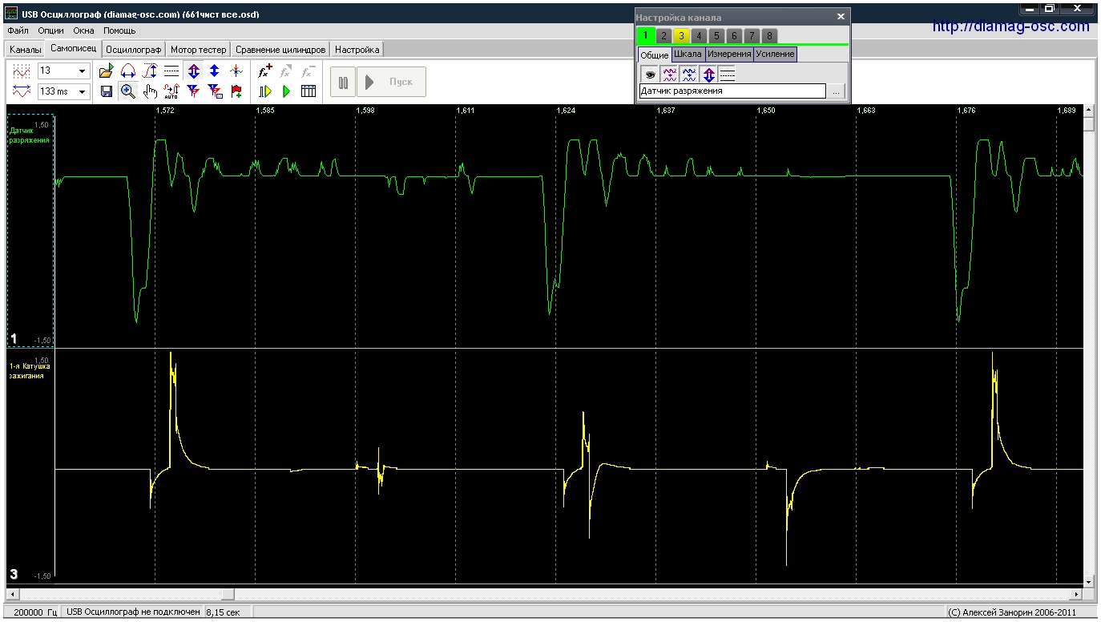The image size is (1101, 622).
Task: Click the pulse play yellow arrow icon
Action: (x=265, y=91)
